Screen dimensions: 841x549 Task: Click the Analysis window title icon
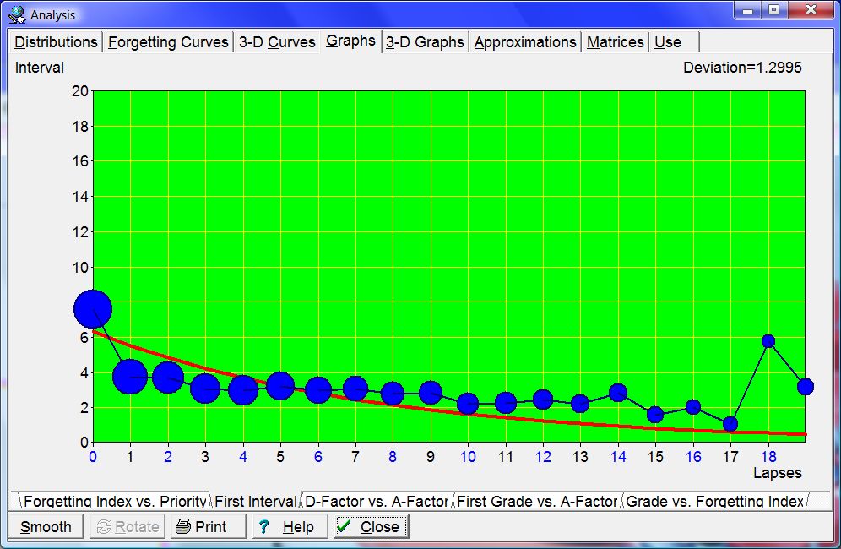[17, 14]
